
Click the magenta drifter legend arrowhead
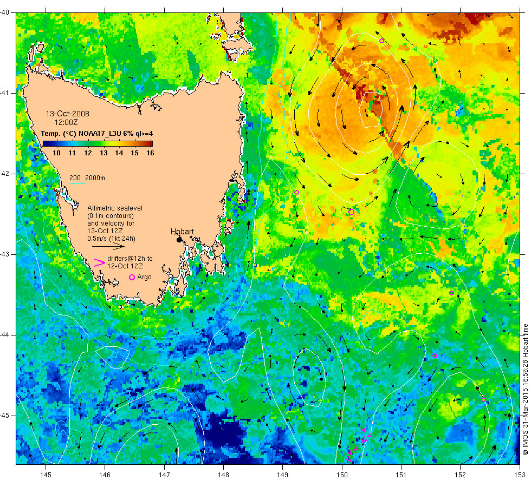[x=100, y=263]
